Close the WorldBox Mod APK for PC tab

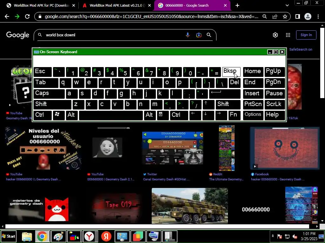[74, 5]
